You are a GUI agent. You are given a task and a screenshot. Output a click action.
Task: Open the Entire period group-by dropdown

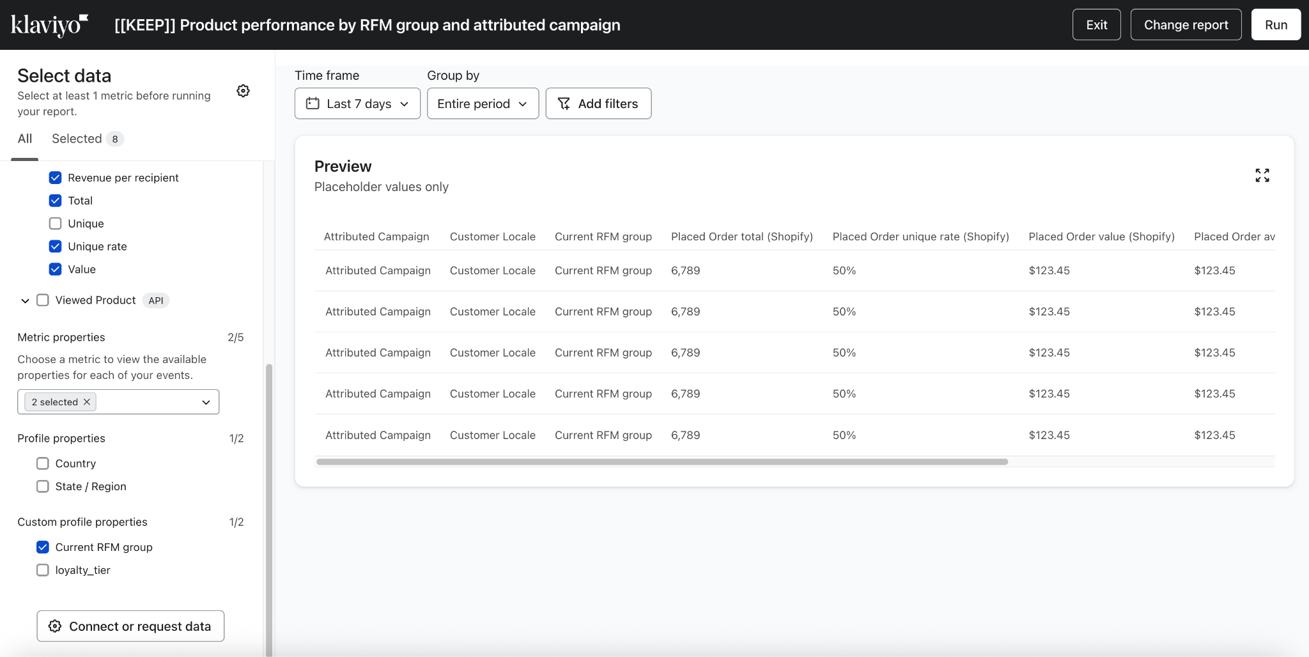pyautogui.click(x=483, y=104)
